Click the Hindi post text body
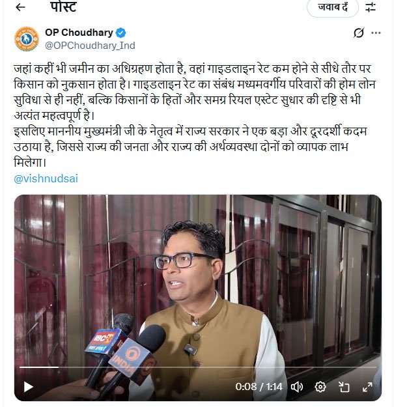The height and width of the screenshot is (407, 394). point(195,115)
